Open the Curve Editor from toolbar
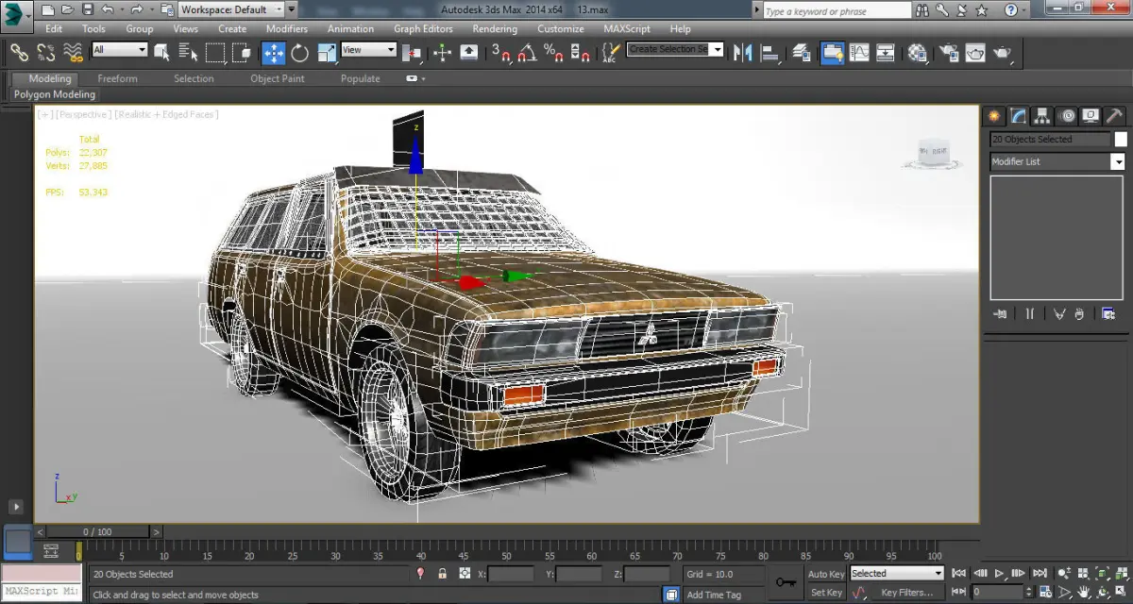Image resolution: width=1133 pixels, height=604 pixels. coord(859,53)
